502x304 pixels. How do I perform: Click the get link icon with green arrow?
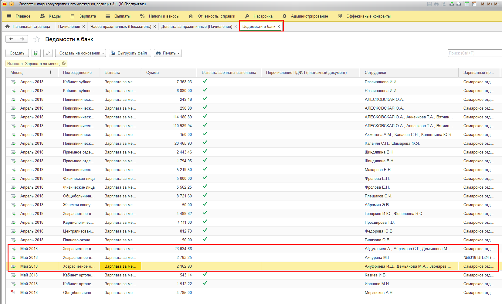click(452, 4)
